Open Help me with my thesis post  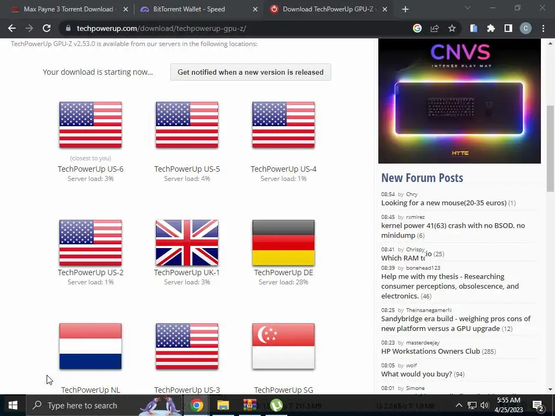pos(450,286)
